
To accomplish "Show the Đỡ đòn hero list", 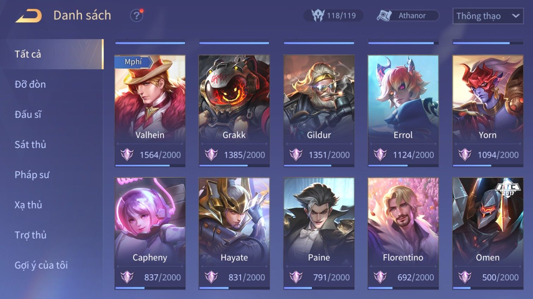I will 30,84.
